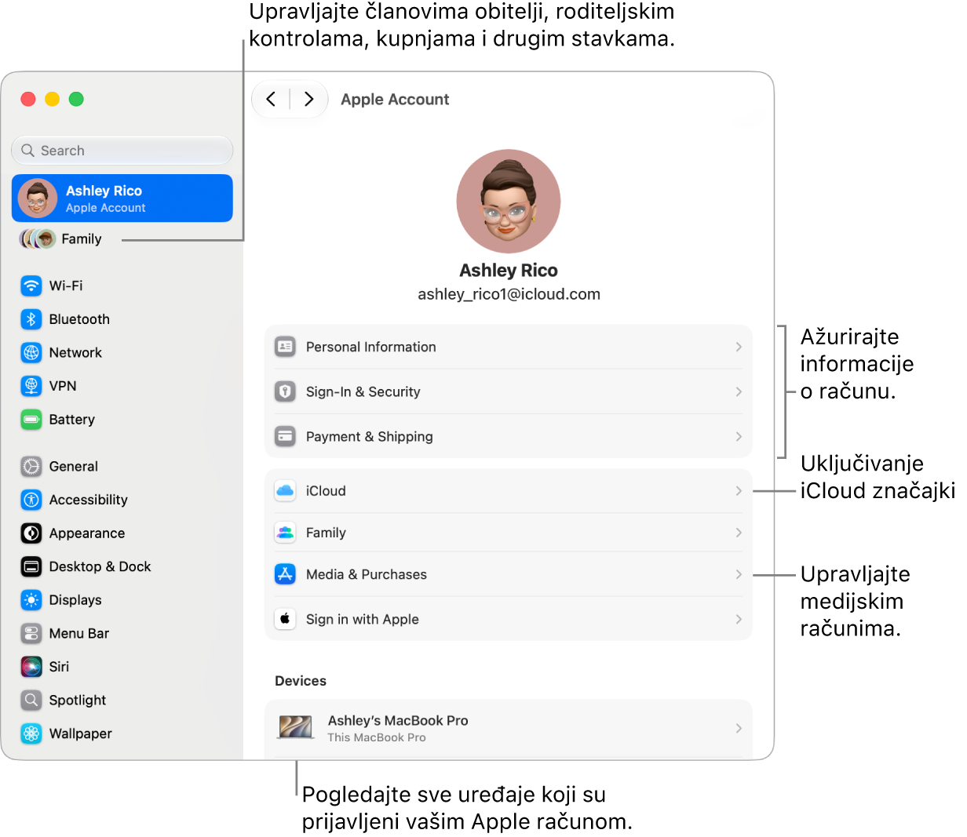Click the Wallpaper flower icon

31,733
